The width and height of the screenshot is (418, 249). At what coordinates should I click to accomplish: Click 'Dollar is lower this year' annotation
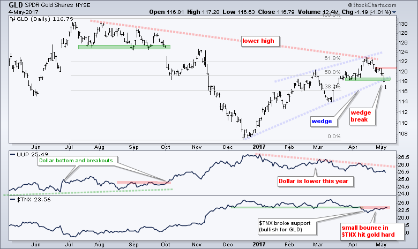pos(315,182)
